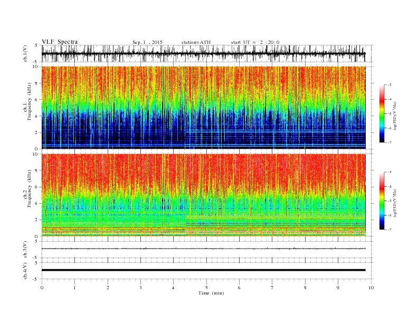
Task: Click the ch.1 spectrogram color scale bar
Action: [x=382, y=113]
